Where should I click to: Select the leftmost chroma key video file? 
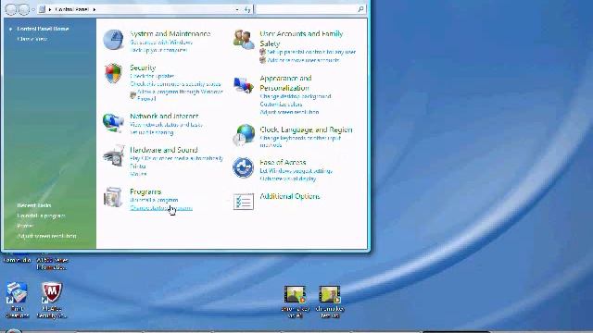tap(295, 302)
